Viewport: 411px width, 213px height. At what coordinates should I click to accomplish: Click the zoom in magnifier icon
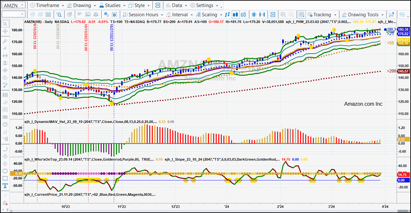point(283,14)
